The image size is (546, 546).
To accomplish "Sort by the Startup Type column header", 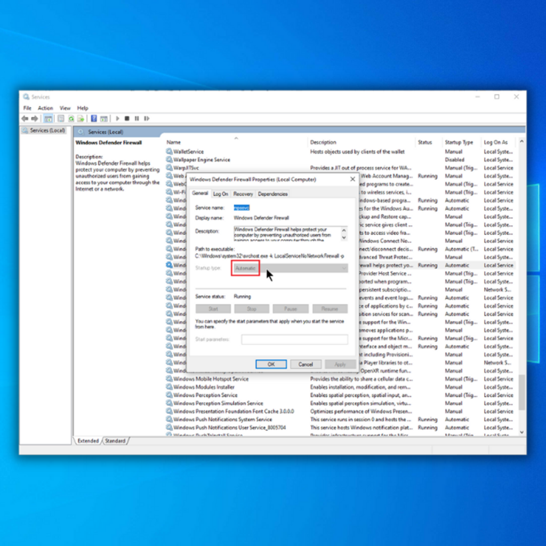I will (x=462, y=142).
